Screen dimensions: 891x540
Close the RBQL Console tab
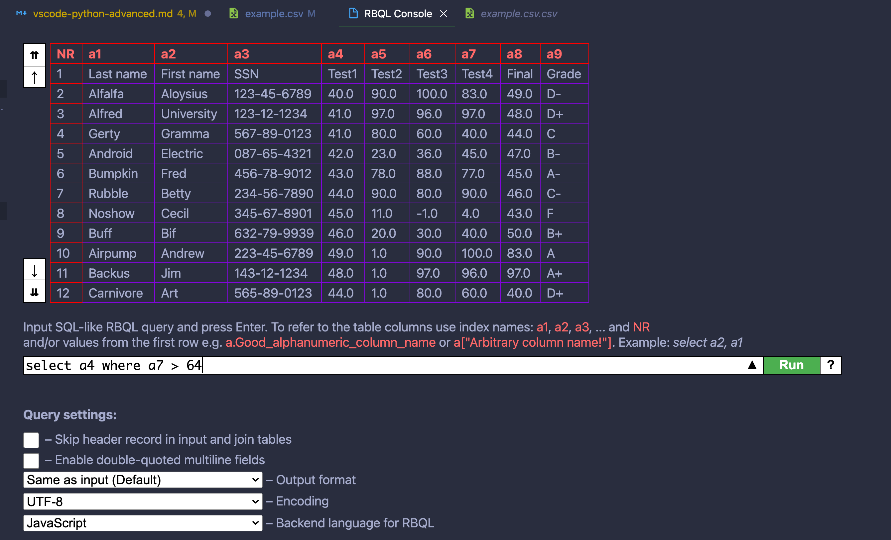point(444,14)
